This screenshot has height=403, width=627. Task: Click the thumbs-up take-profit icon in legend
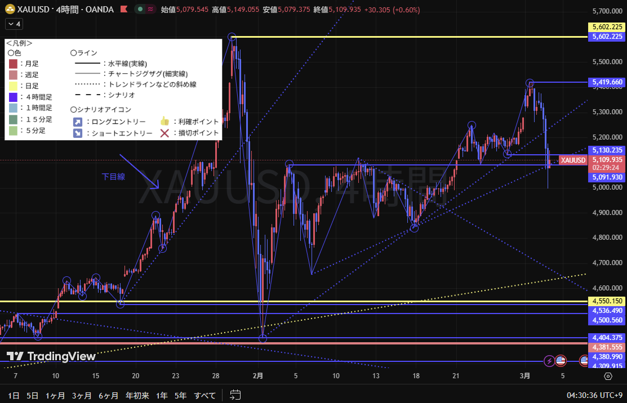pyautogui.click(x=164, y=122)
